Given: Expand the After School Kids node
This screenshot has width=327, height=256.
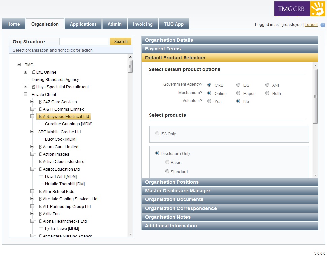Looking at the screenshot, I should (x=32, y=191).
